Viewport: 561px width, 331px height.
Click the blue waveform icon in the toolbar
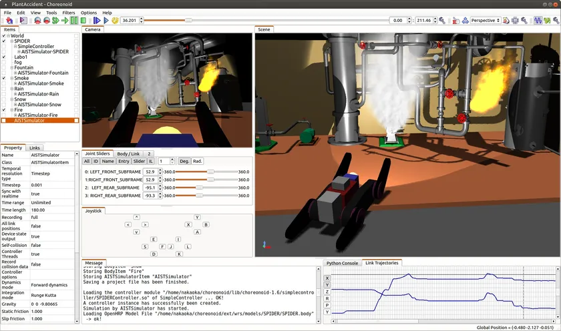pyautogui.click(x=538, y=21)
